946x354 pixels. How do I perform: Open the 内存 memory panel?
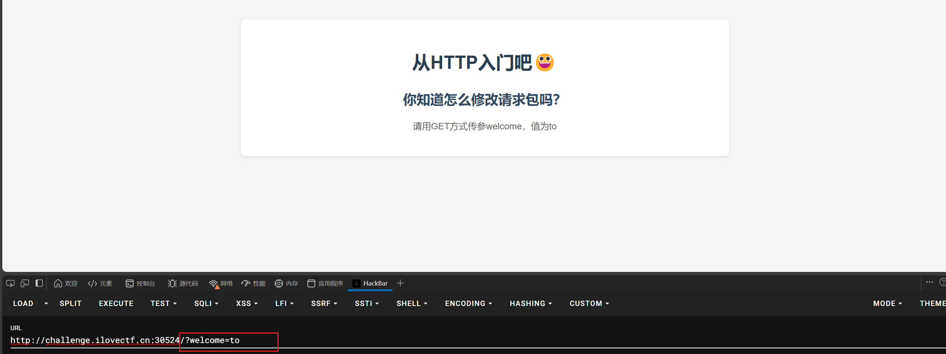click(286, 283)
